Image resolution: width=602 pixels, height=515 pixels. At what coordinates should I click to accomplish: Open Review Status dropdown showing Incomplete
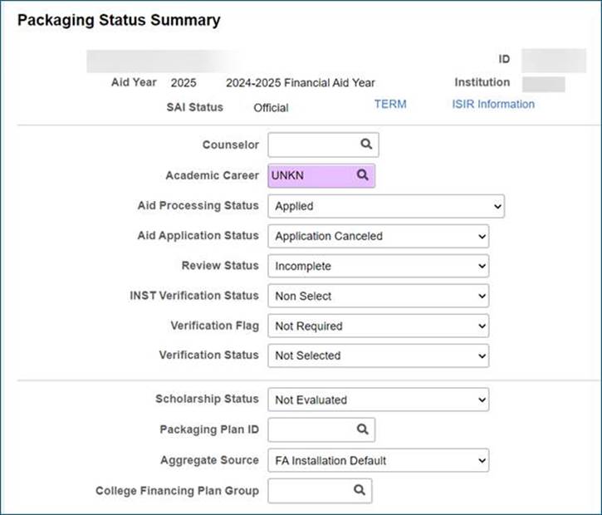pyautogui.click(x=378, y=266)
